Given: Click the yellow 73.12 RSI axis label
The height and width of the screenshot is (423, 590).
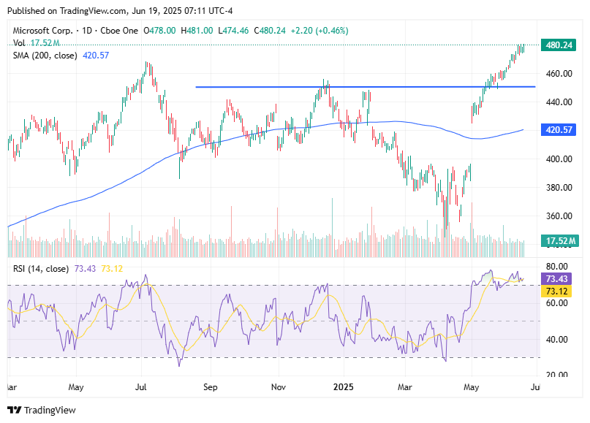Looking at the screenshot, I should [x=556, y=291].
